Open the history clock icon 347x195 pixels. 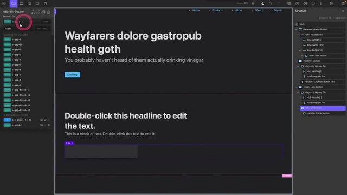tap(297, 4)
